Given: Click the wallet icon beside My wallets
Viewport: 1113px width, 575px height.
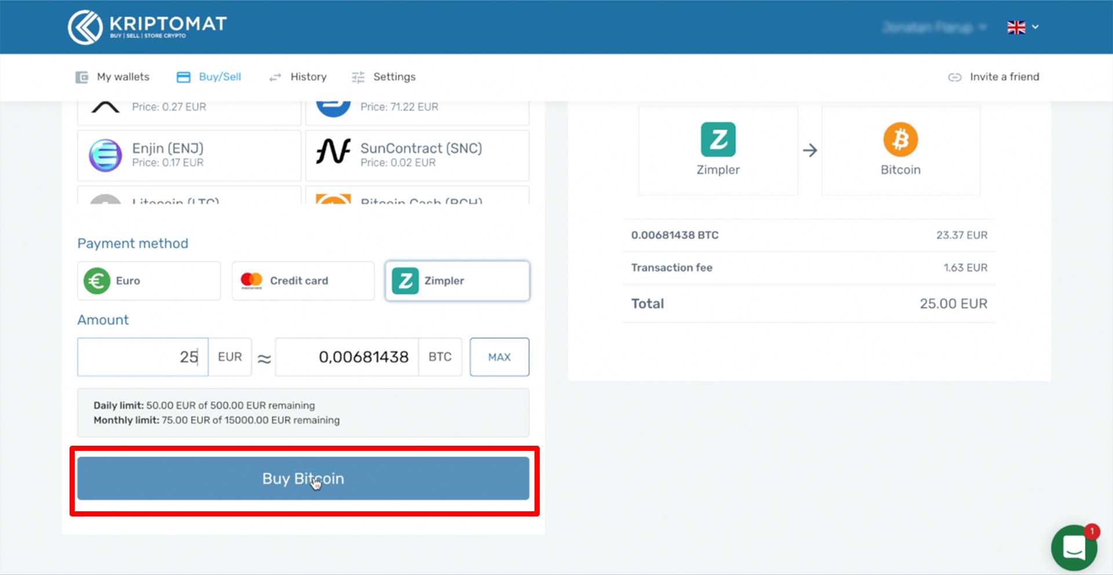Looking at the screenshot, I should 82,77.
